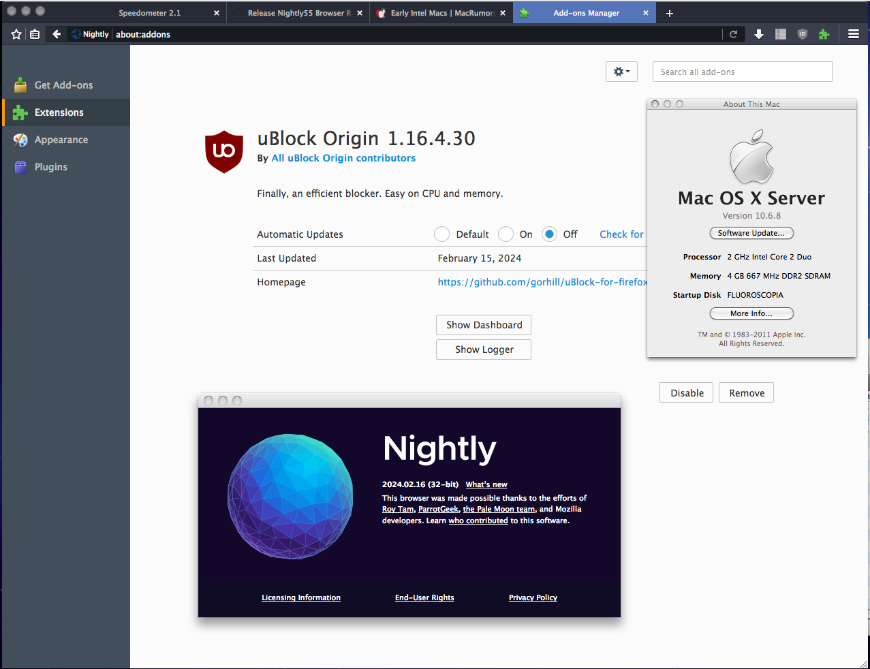This screenshot has height=669, width=870.
Task: Close the Speedometer 2.1 tab
Action: tap(217, 13)
